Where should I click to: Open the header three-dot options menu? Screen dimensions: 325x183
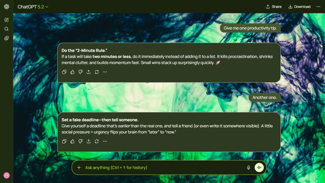(x=318, y=7)
